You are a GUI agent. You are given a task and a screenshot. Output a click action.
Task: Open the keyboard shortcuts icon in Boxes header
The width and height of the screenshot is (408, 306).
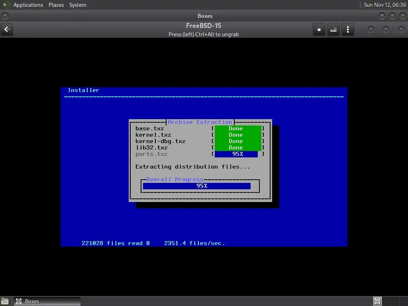click(333, 29)
